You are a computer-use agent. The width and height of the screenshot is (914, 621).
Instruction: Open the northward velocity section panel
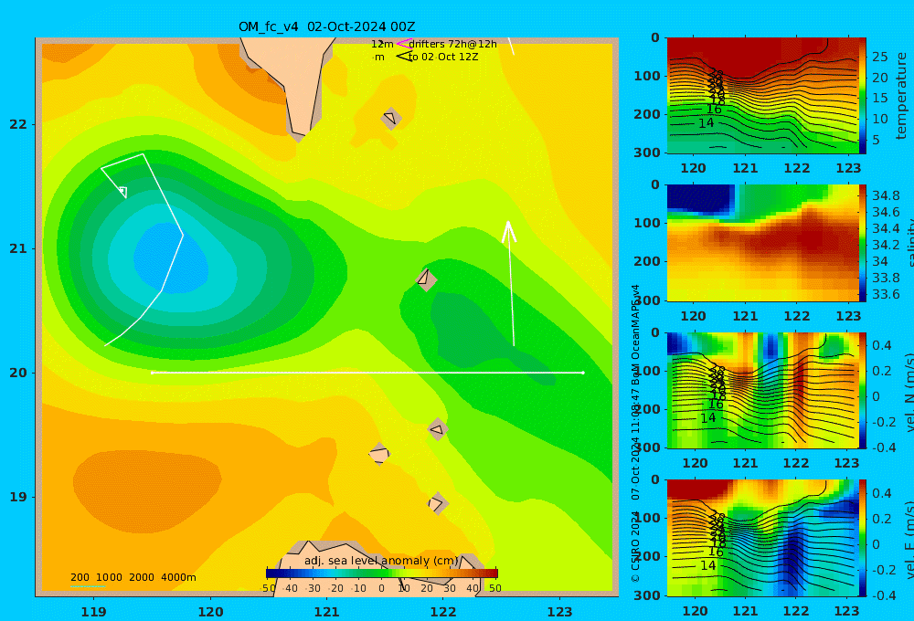coord(762,390)
